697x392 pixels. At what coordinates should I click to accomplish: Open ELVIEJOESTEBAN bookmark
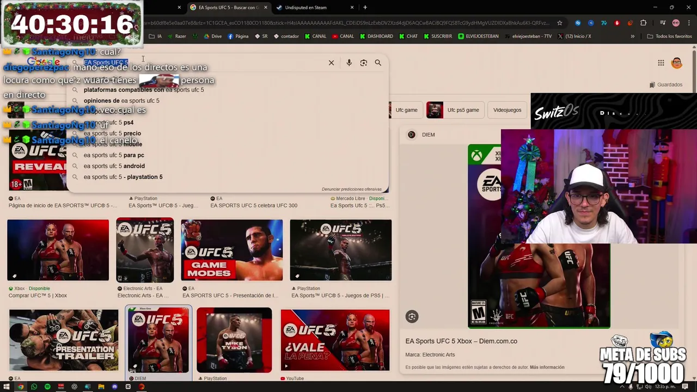click(478, 36)
